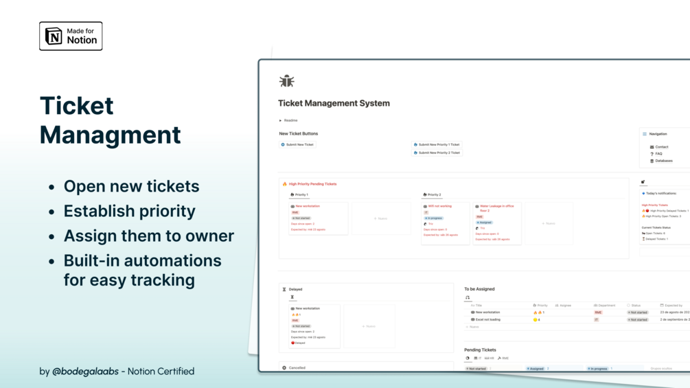This screenshot has height=388, width=690.
Task: Click the Navigation list icon
Action: coord(645,134)
